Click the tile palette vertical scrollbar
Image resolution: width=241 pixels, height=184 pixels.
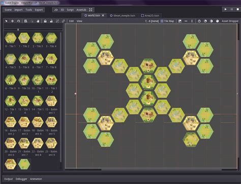click(x=61, y=97)
